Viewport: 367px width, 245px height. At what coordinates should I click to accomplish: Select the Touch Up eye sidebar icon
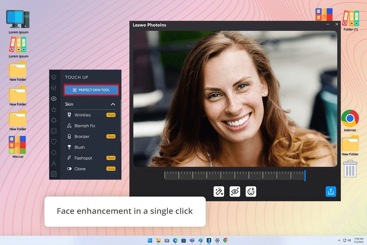(54, 99)
